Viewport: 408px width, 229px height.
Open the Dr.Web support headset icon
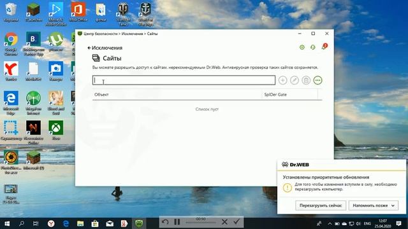click(313, 47)
